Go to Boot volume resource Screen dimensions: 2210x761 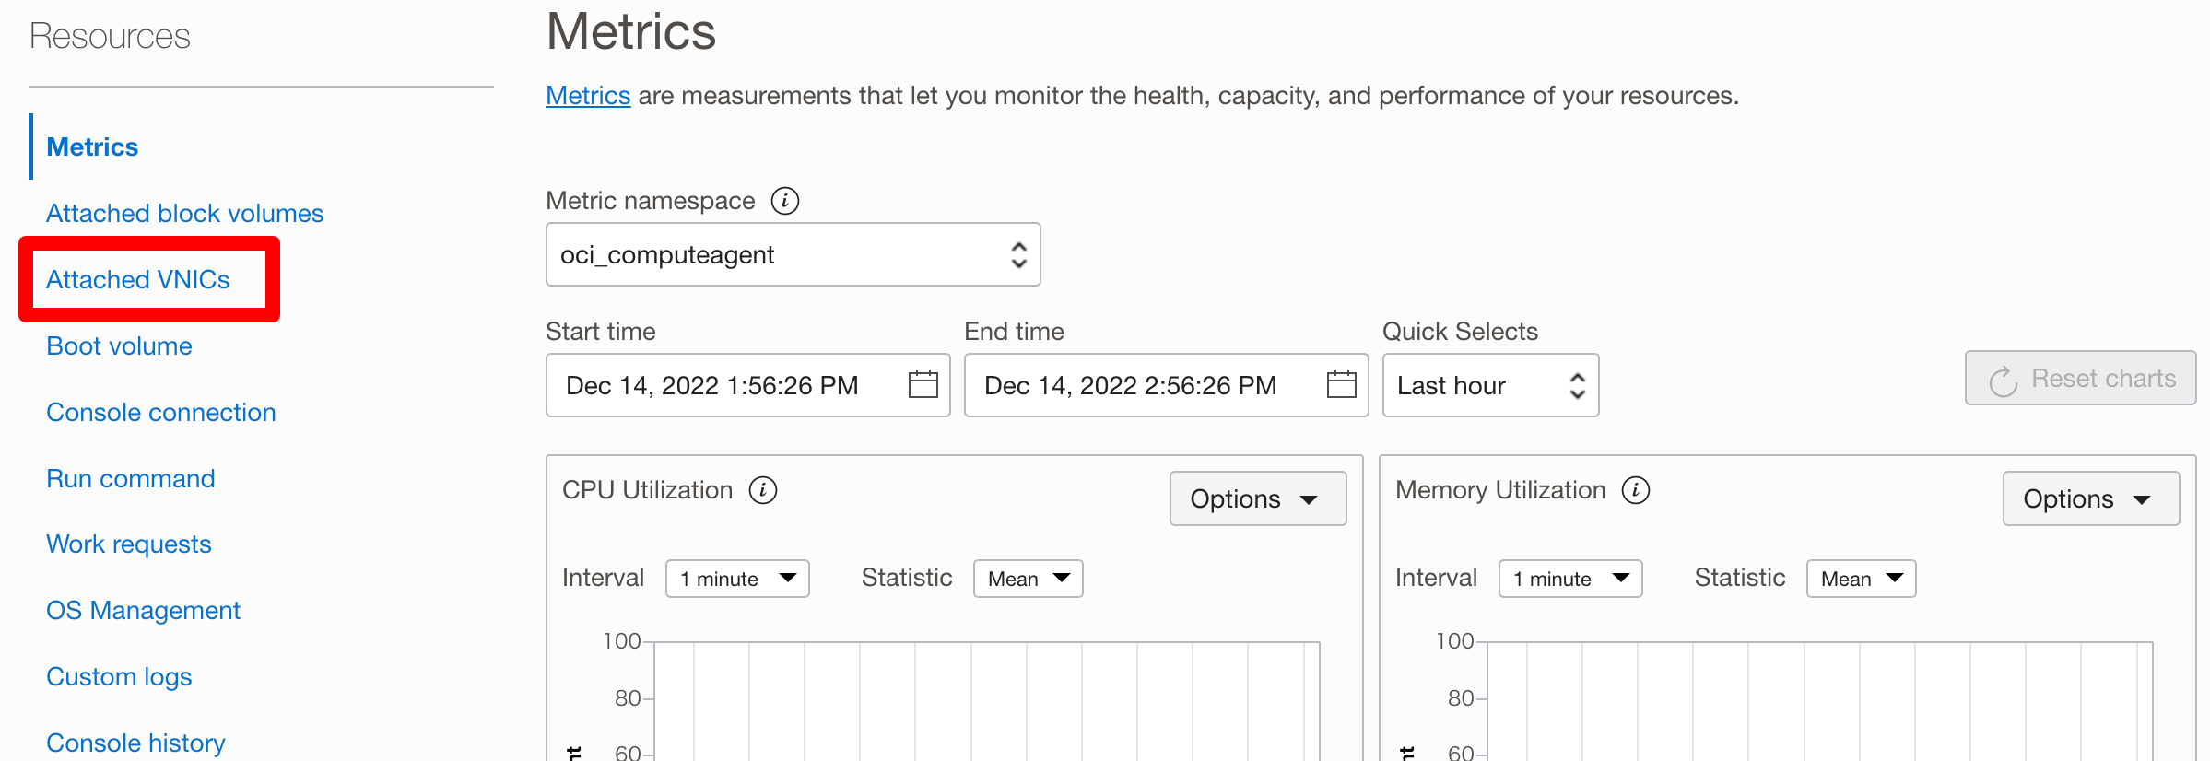[x=119, y=346]
